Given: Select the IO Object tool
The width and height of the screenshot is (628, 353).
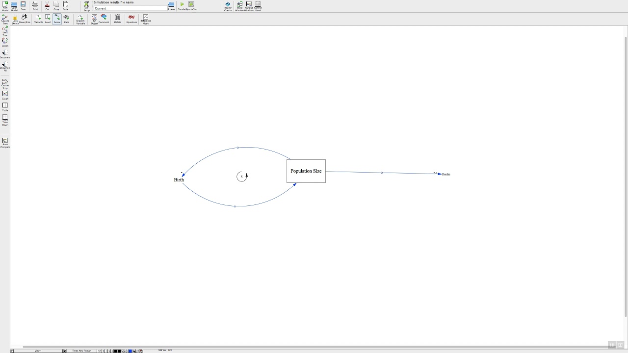Looking at the screenshot, I should pos(94,19).
